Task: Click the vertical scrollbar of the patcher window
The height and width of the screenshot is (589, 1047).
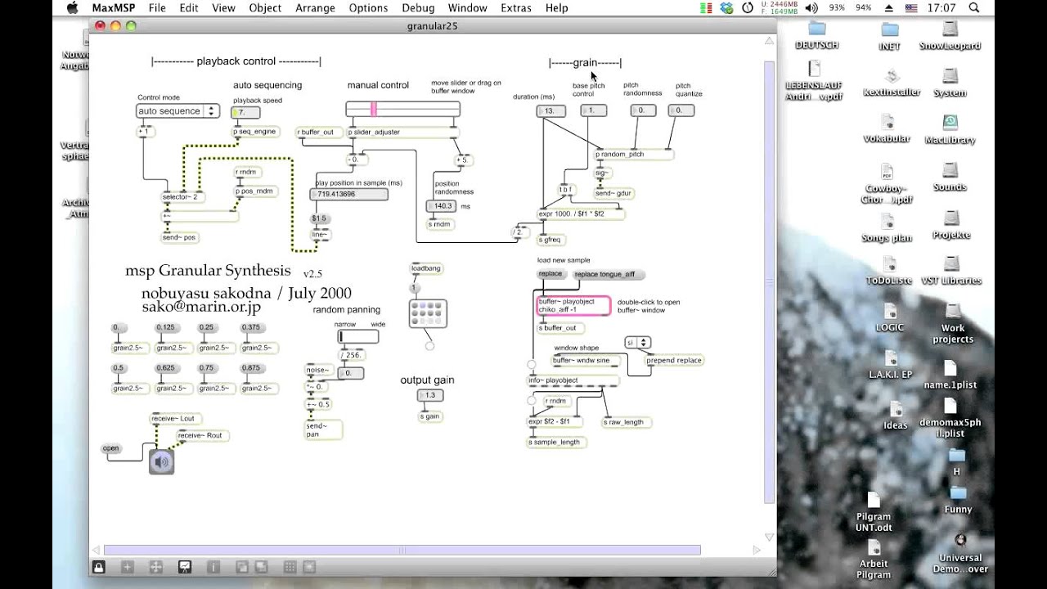Action: pos(768,282)
